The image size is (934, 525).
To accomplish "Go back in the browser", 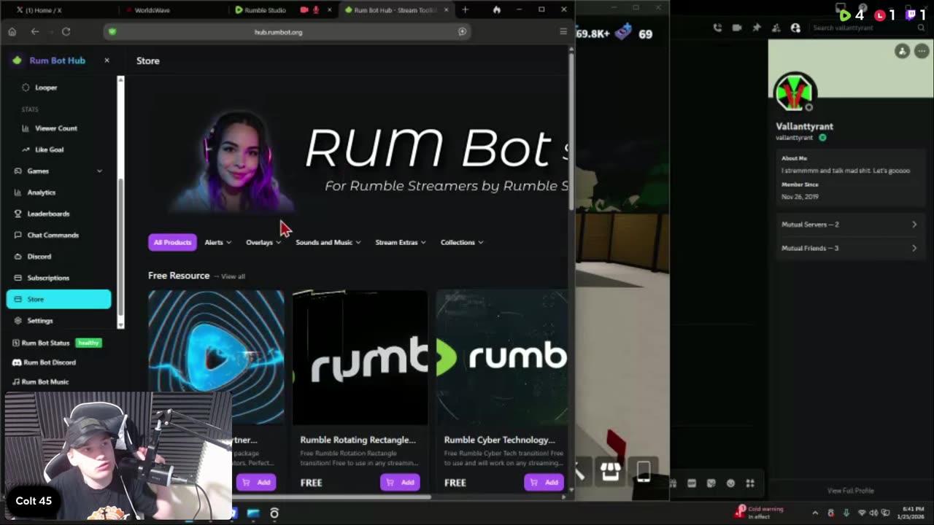I will [35, 31].
